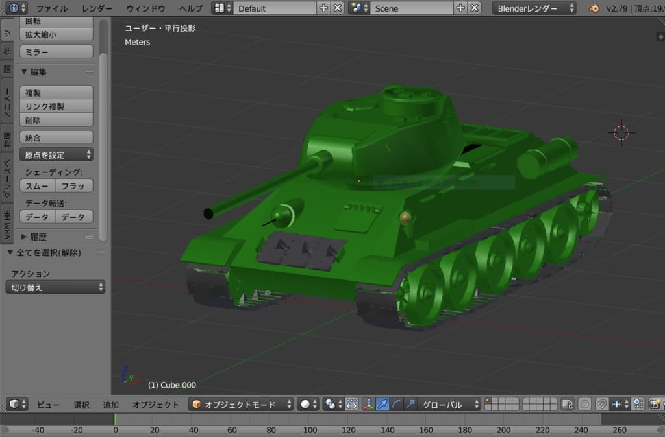Click the tool shelf vertical scrollbar

click(103, 147)
